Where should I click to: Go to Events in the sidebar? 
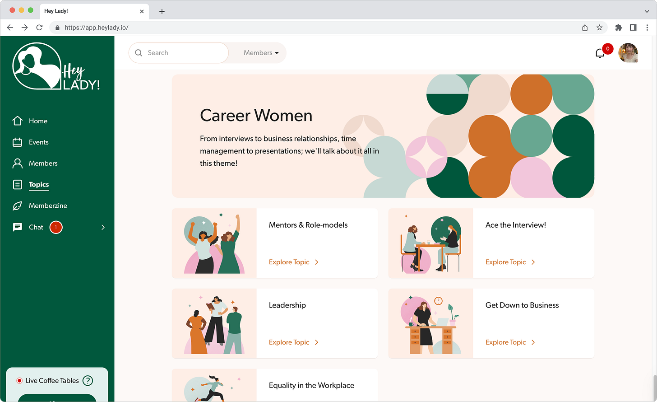pyautogui.click(x=38, y=142)
